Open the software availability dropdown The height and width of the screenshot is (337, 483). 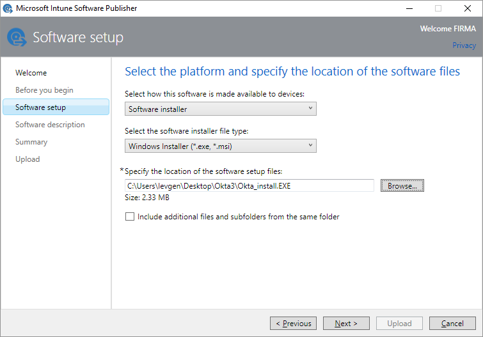[221, 109]
